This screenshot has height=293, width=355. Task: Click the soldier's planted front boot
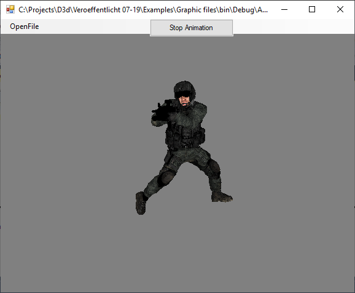(222, 197)
